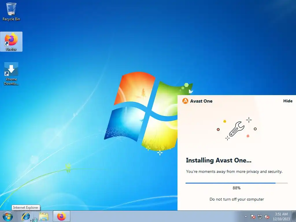This screenshot has height=222, width=296.
Task: Open Windows Explorer from the taskbar
Action: pos(44,217)
